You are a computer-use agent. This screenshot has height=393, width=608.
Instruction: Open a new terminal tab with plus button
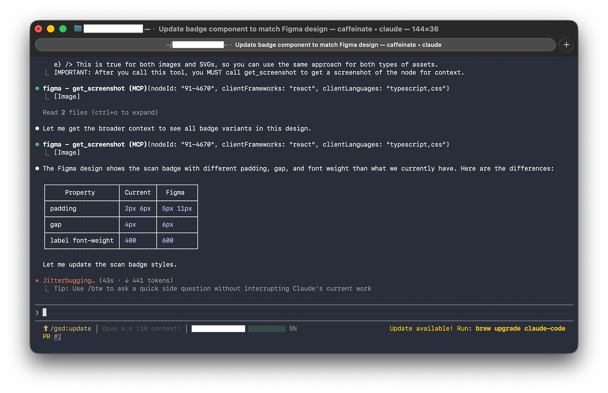566,45
